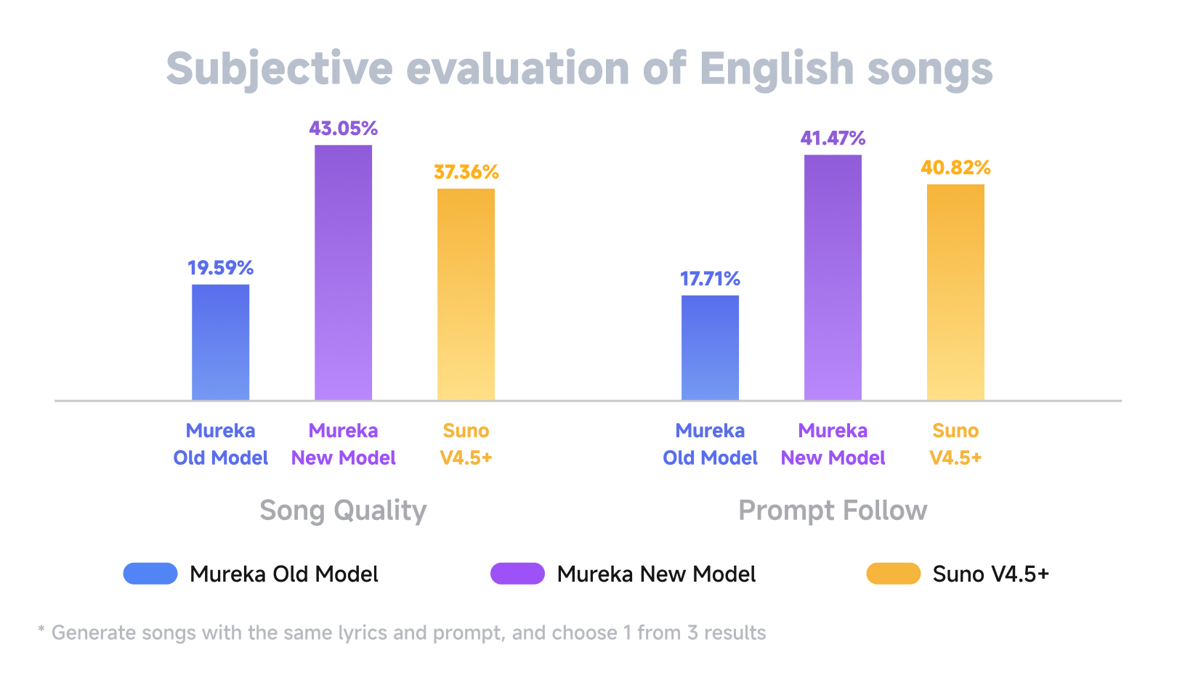Click the Mureka Old Model legend text
This screenshot has width=1177, height=679.
click(283, 574)
